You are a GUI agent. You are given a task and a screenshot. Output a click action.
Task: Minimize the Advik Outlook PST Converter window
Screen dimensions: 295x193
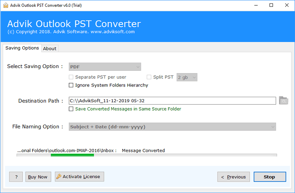[x=256, y=5]
